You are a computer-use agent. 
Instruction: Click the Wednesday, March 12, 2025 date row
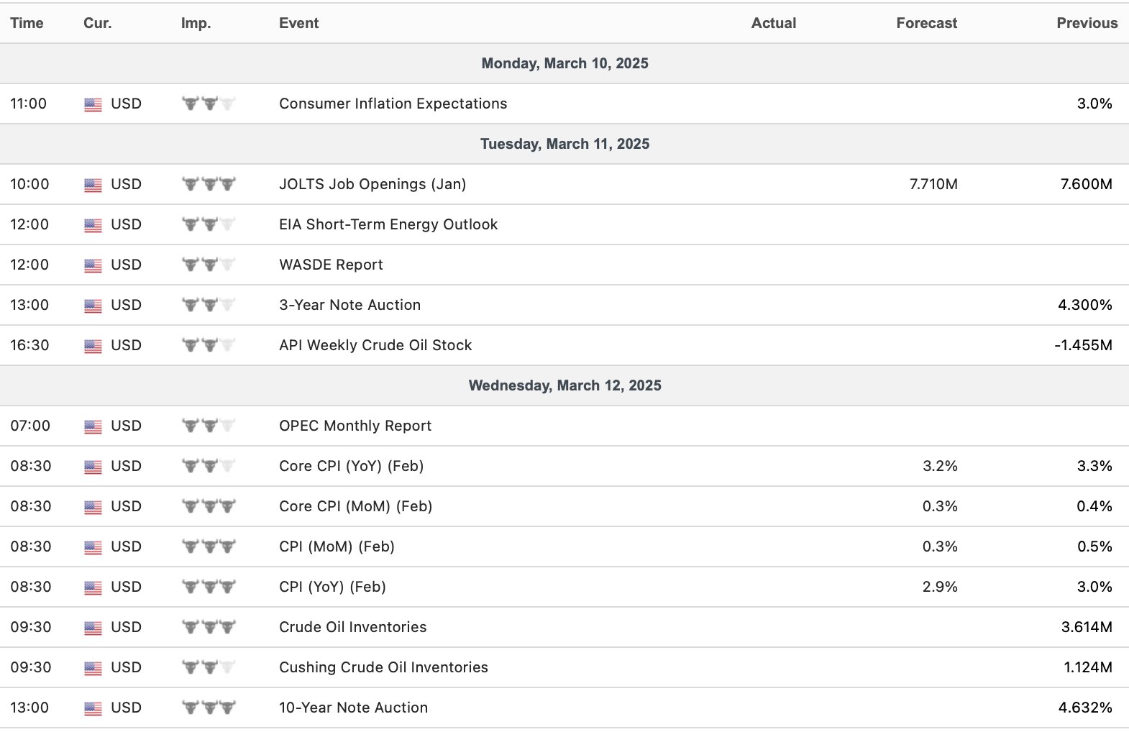564,385
